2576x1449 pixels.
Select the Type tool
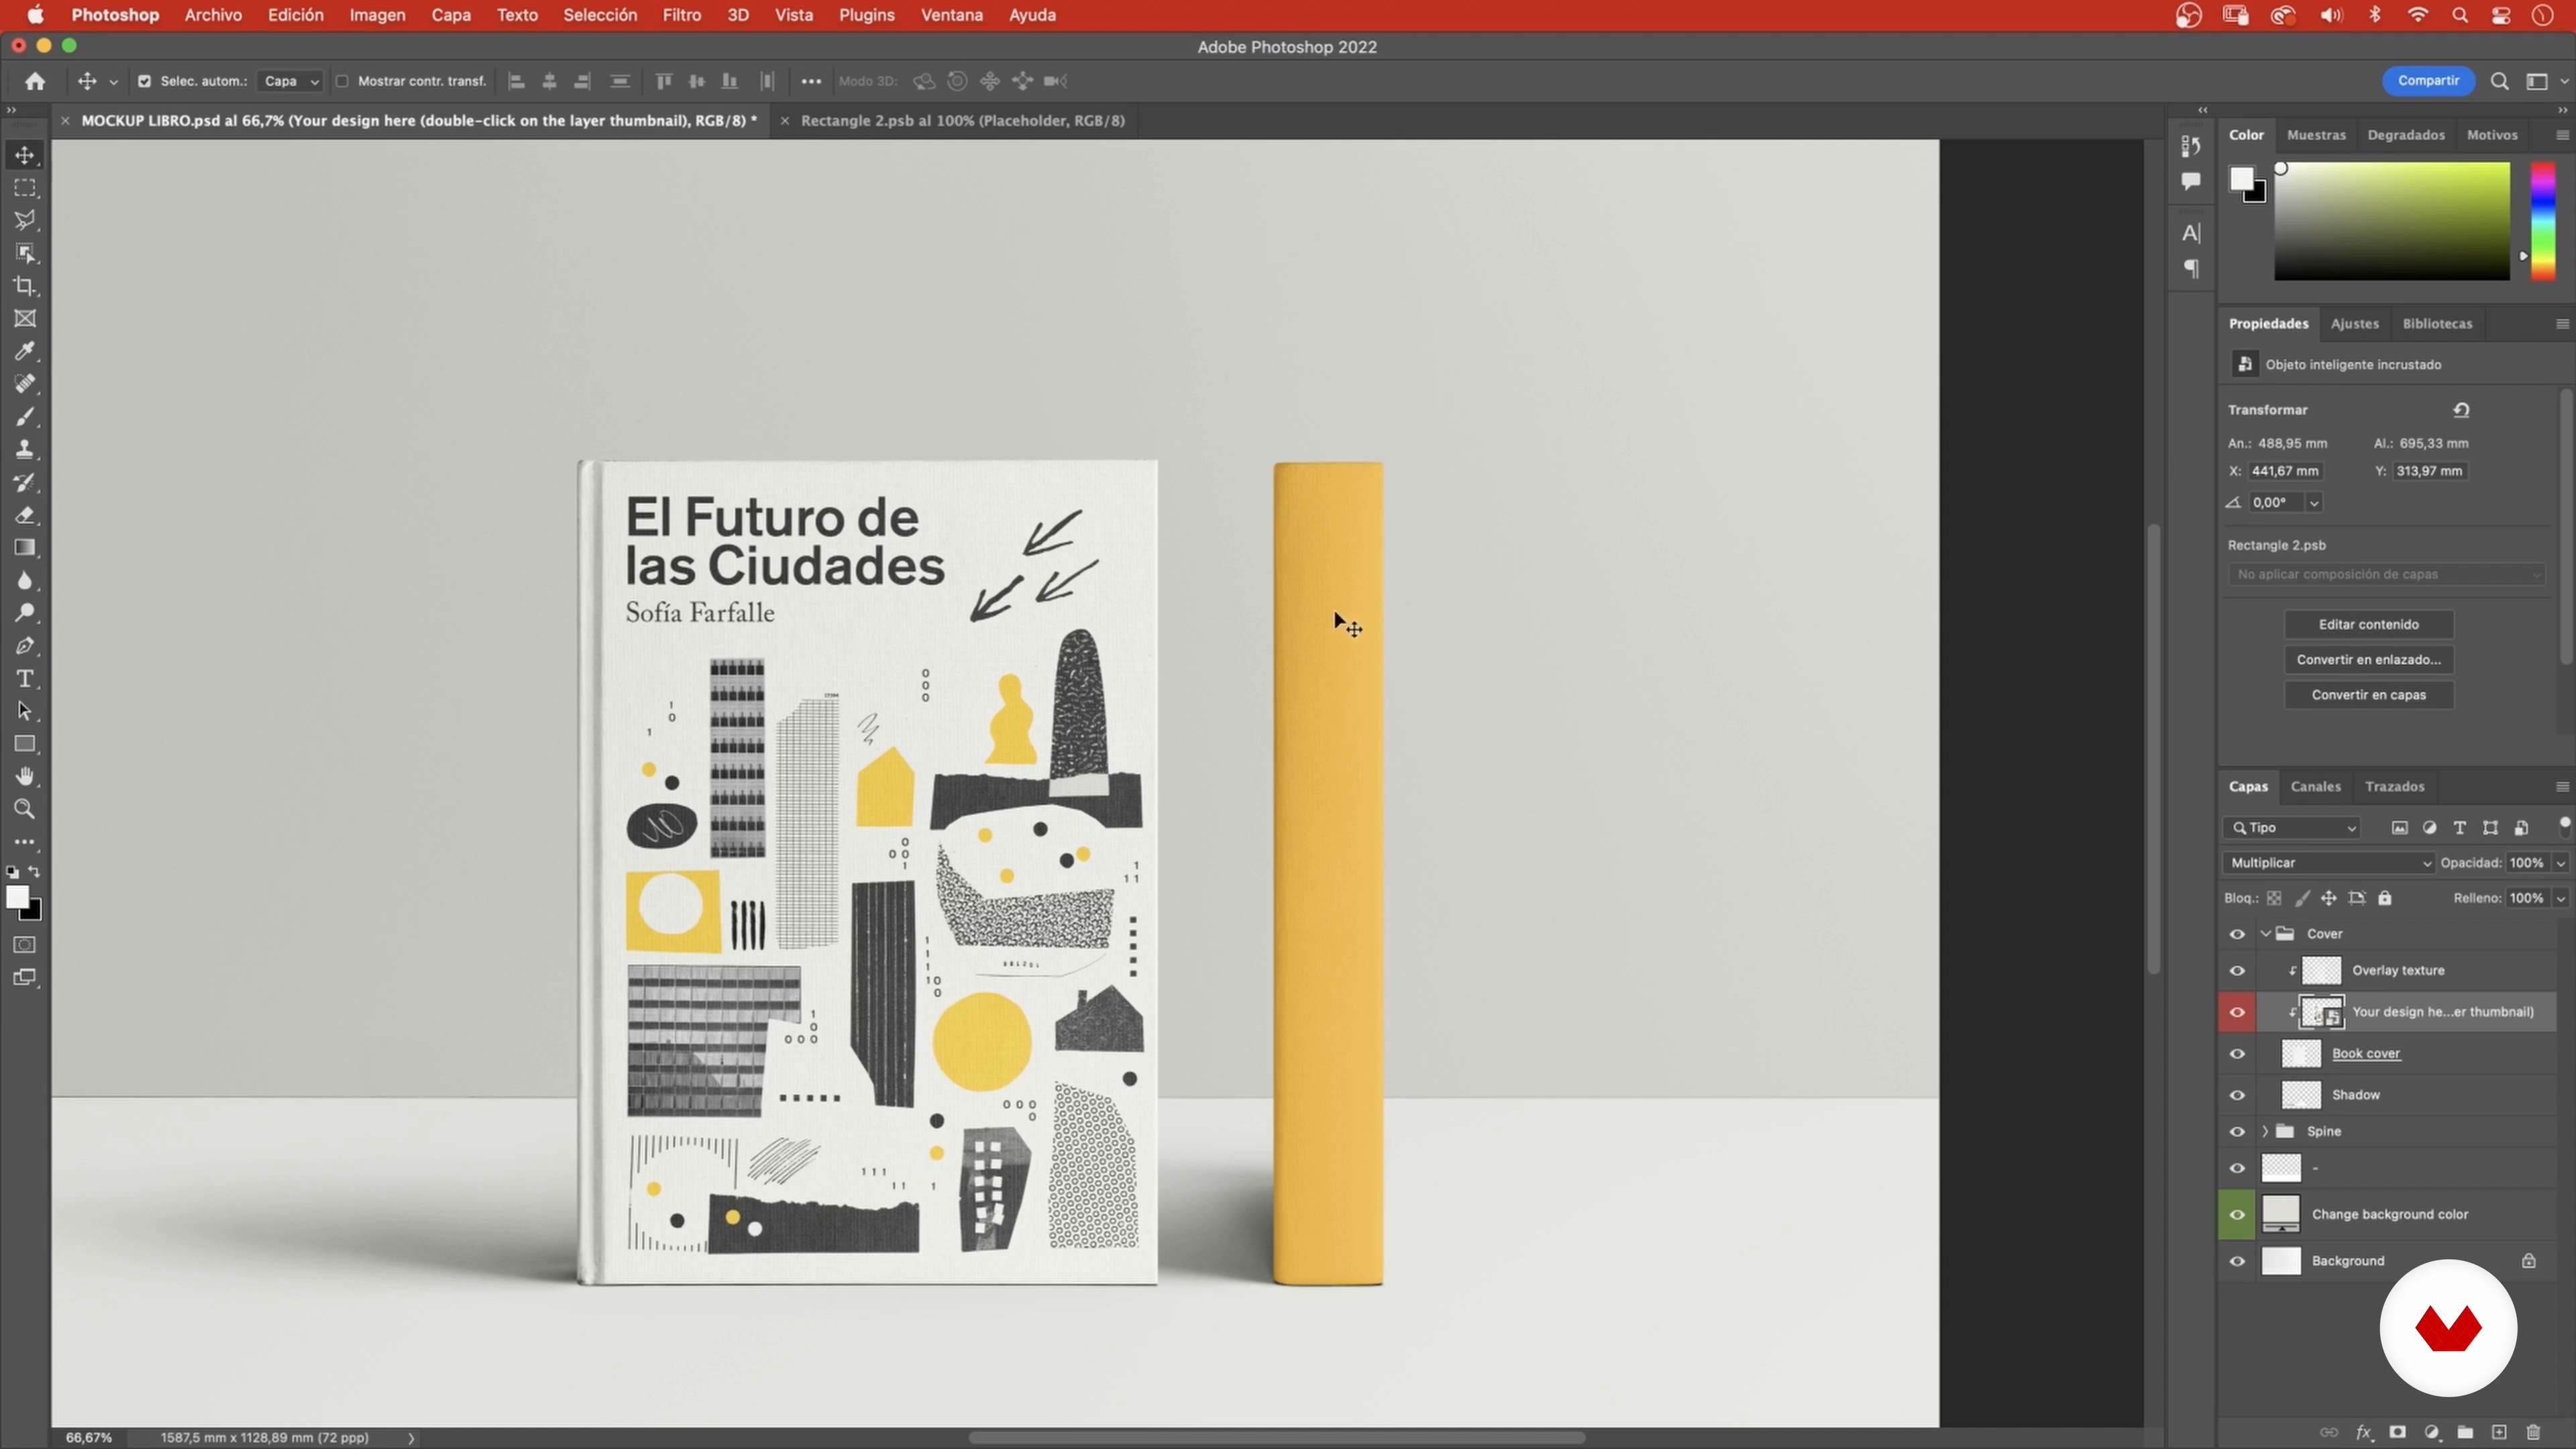(25, 679)
